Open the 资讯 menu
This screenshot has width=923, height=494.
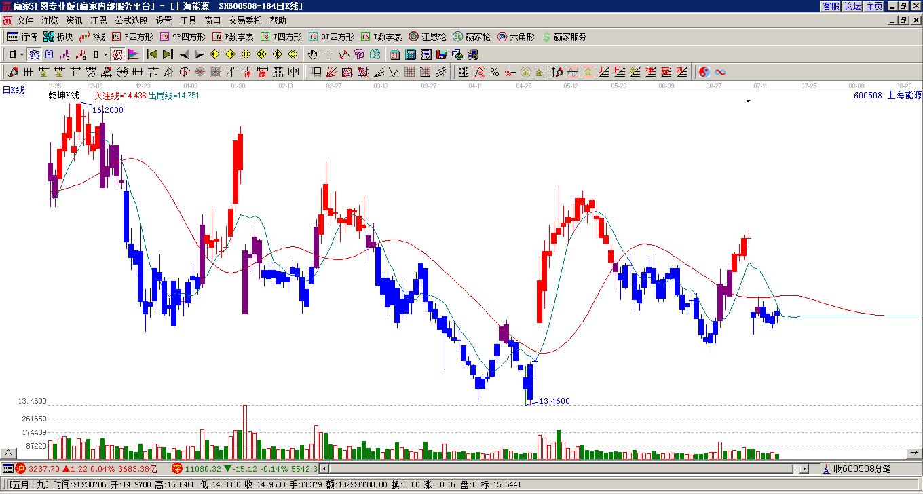pos(74,21)
